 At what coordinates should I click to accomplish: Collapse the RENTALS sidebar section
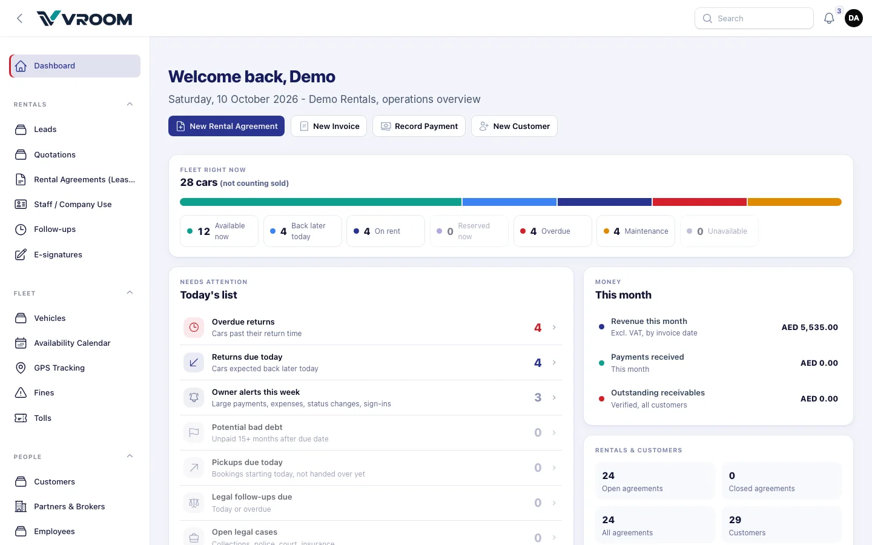(130, 104)
